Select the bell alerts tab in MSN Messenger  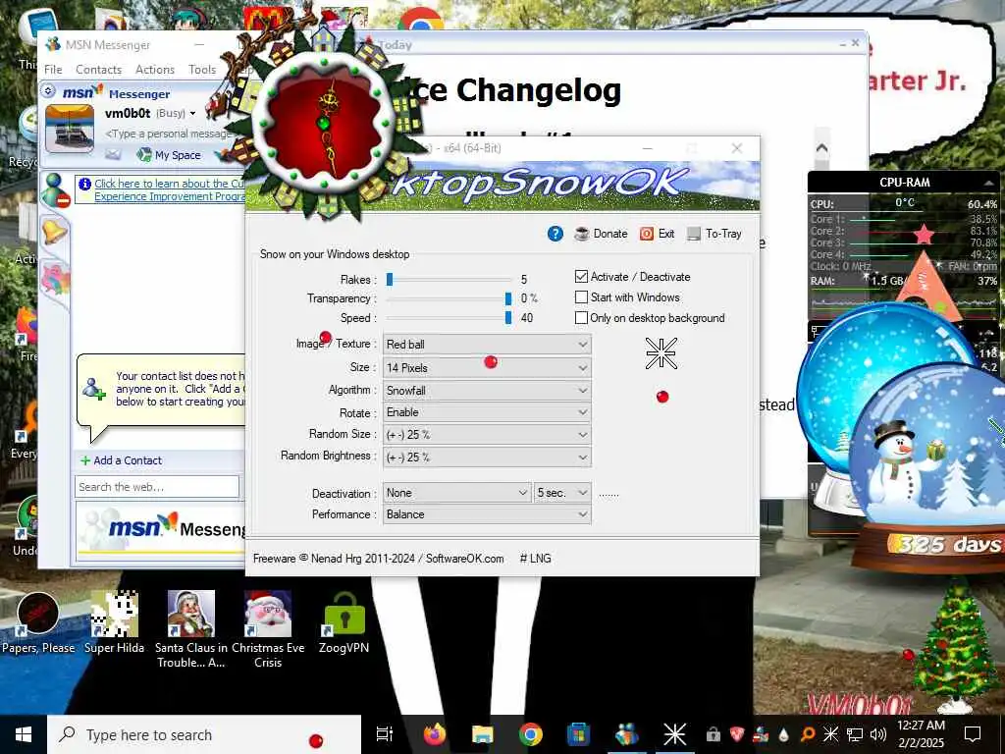(x=55, y=232)
